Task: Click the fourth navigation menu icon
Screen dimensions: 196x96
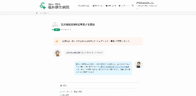Action: (120, 6)
